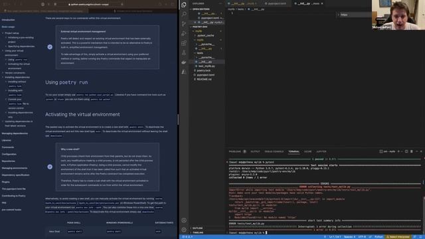Click the add new terminal plus icon
This screenshot has height=239, width=425.
pos(398,151)
